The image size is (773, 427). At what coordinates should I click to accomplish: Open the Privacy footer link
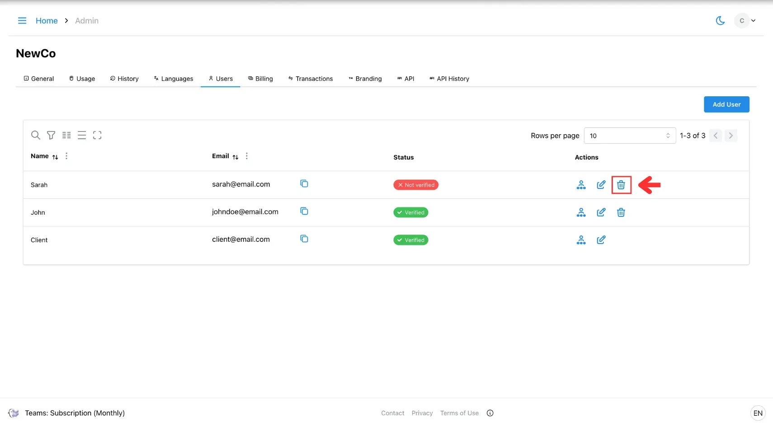422,413
